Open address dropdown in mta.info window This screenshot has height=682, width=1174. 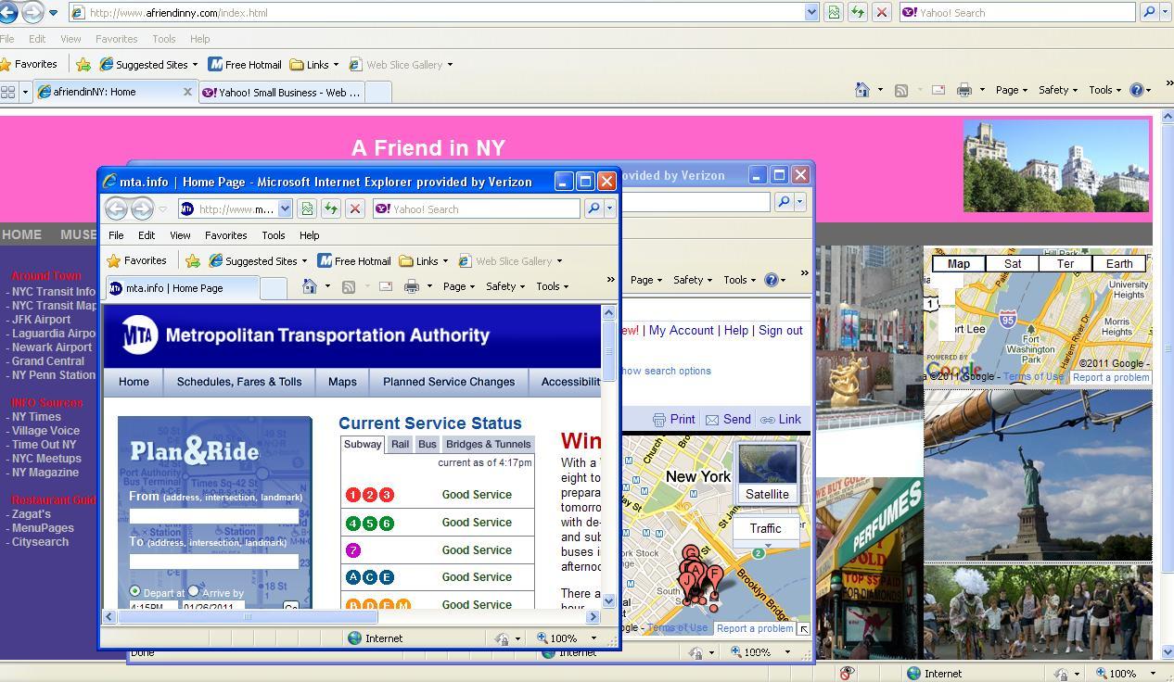[285, 208]
